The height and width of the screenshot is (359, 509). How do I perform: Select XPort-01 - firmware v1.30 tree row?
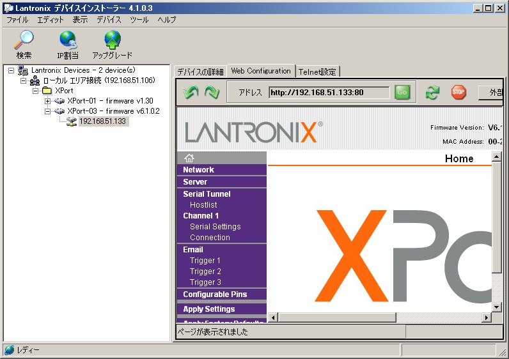pyautogui.click(x=110, y=101)
